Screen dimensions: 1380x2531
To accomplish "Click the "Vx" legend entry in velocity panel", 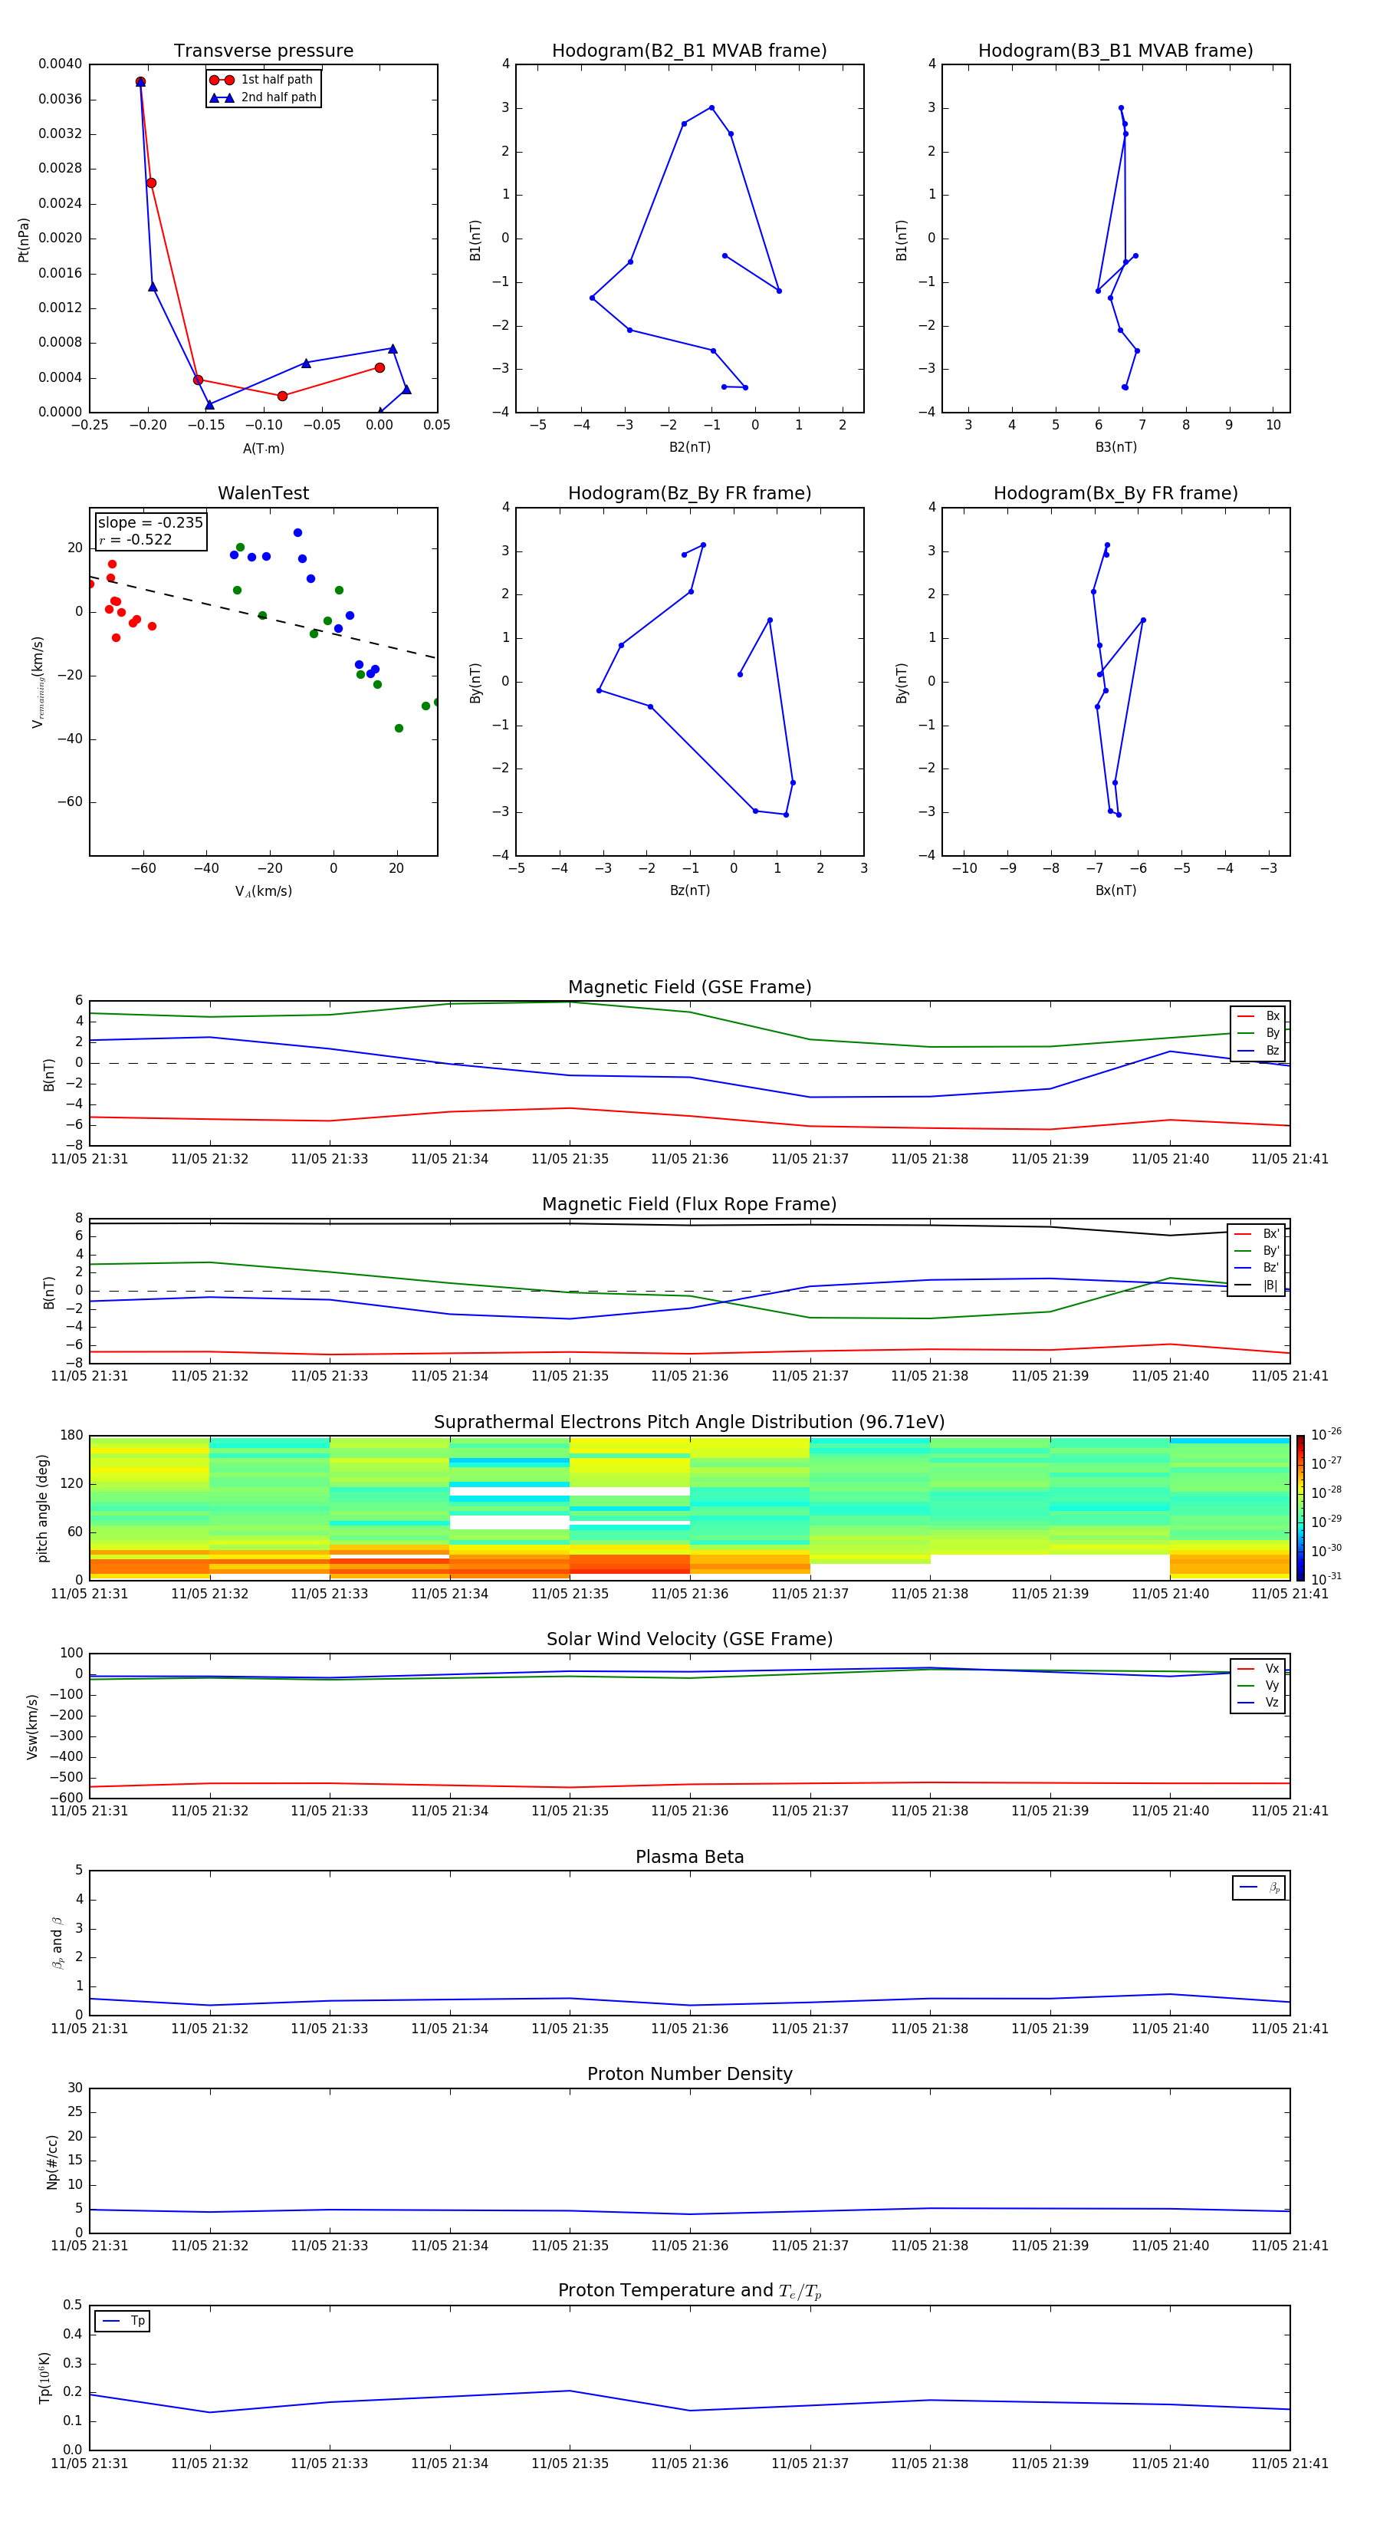I will 1258,1668.
